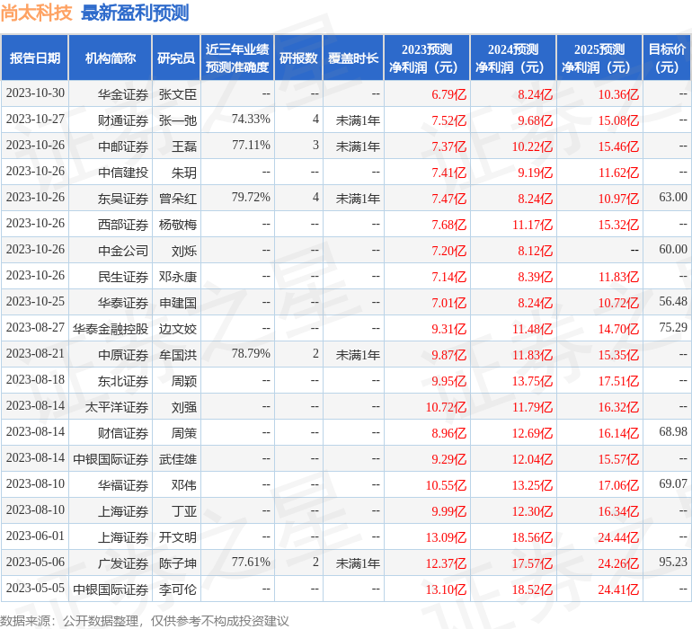Click the 2023预测净利润 column header
Viewport: 692px width, 629px height.
[x=427, y=58]
